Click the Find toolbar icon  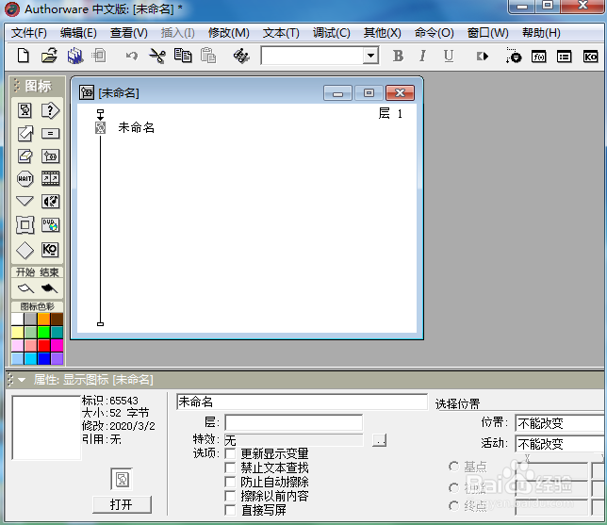(x=241, y=57)
